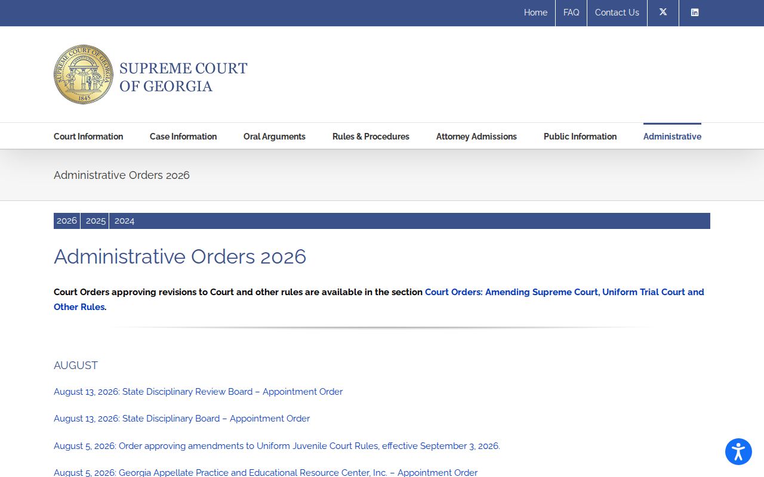Open the Administrative menu
The image size is (764, 477).
(672, 137)
